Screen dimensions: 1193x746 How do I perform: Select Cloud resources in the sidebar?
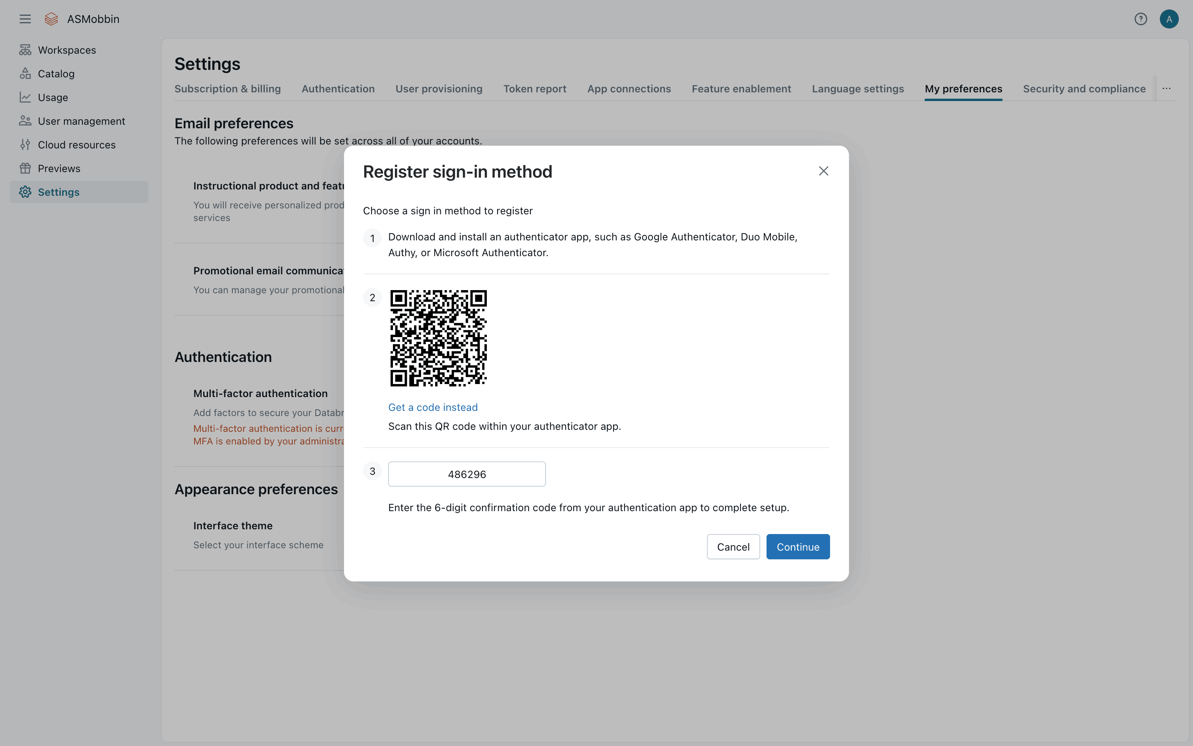[x=77, y=144]
